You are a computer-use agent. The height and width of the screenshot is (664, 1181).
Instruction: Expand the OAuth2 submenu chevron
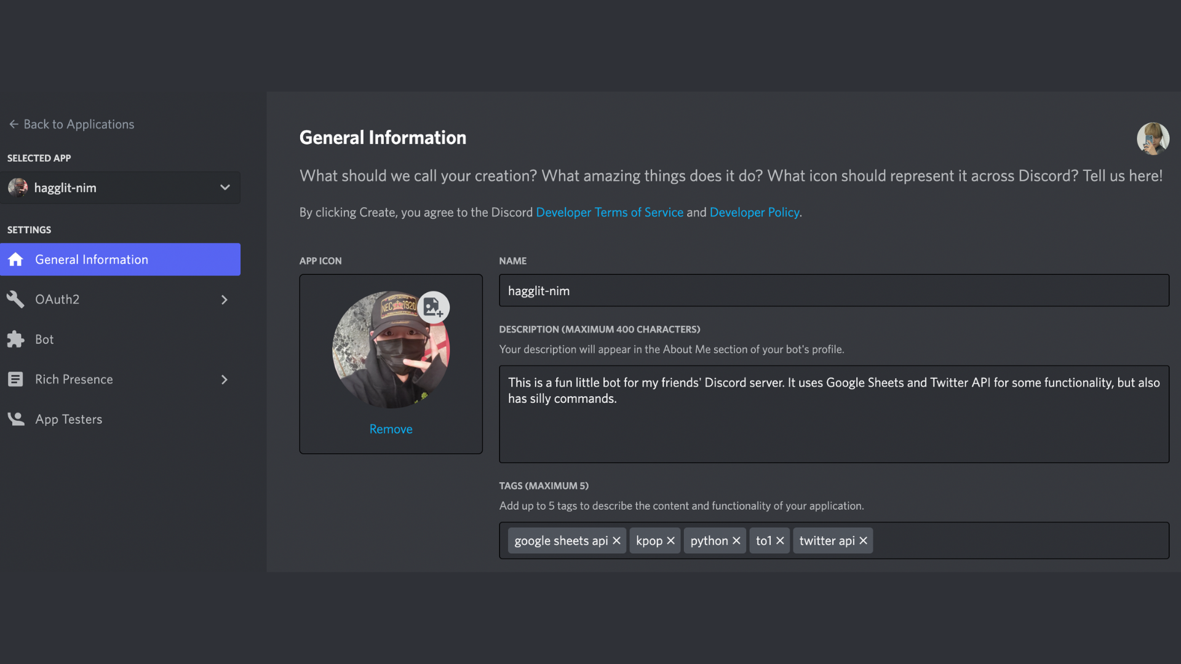click(225, 299)
